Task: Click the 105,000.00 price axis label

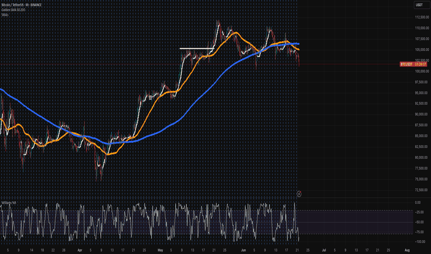Action: pos(422,50)
